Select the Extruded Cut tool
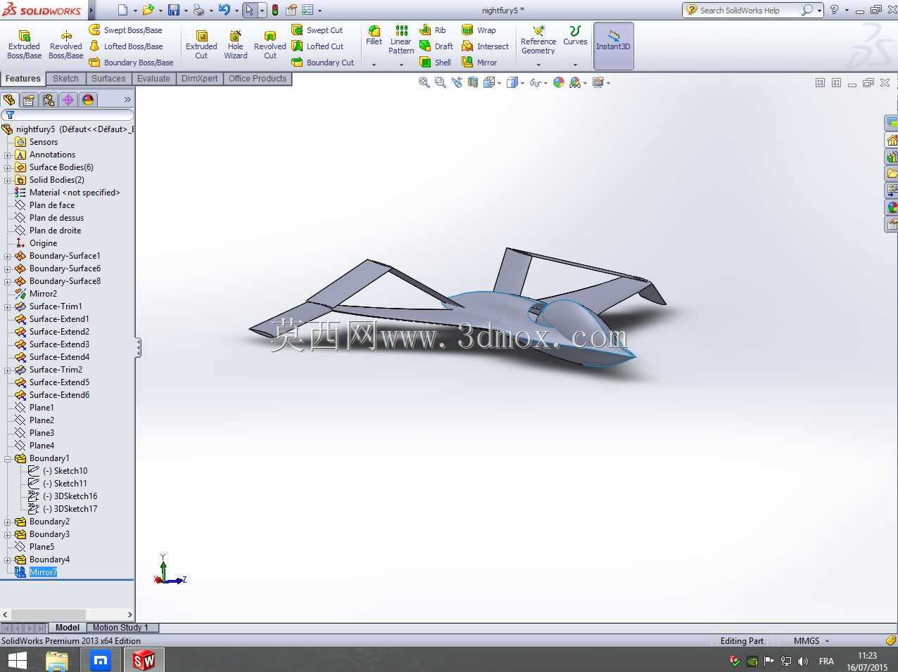Image resolution: width=898 pixels, height=672 pixels. [x=201, y=45]
